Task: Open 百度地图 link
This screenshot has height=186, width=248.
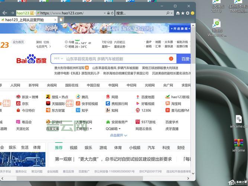Action: coord(145,97)
